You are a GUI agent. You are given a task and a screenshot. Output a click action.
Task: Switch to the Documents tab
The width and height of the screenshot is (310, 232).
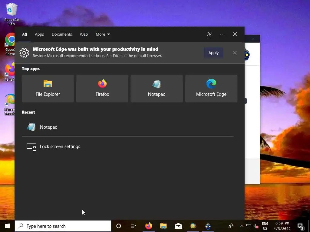[x=62, y=34]
